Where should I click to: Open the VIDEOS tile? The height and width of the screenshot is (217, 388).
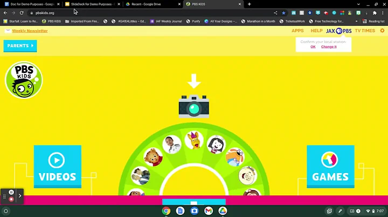[x=58, y=167]
